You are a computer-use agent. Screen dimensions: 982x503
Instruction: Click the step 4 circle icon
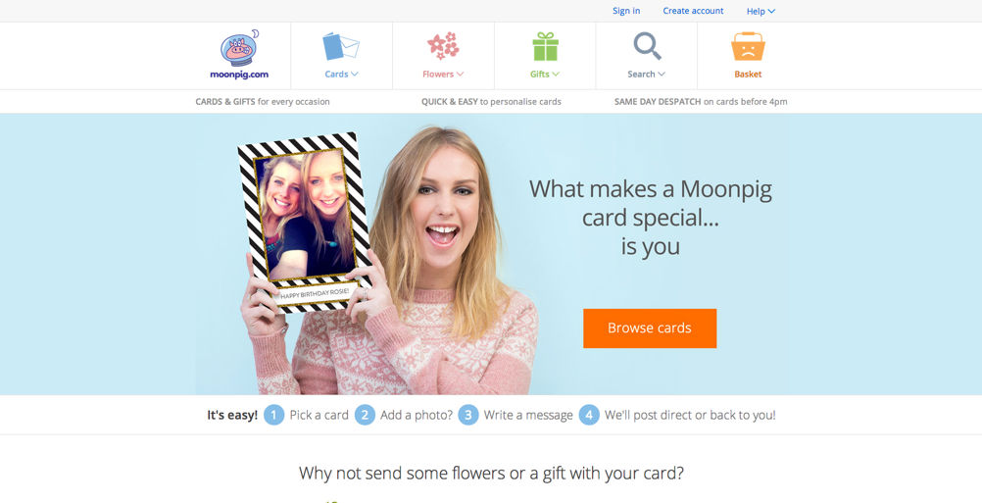(x=589, y=415)
